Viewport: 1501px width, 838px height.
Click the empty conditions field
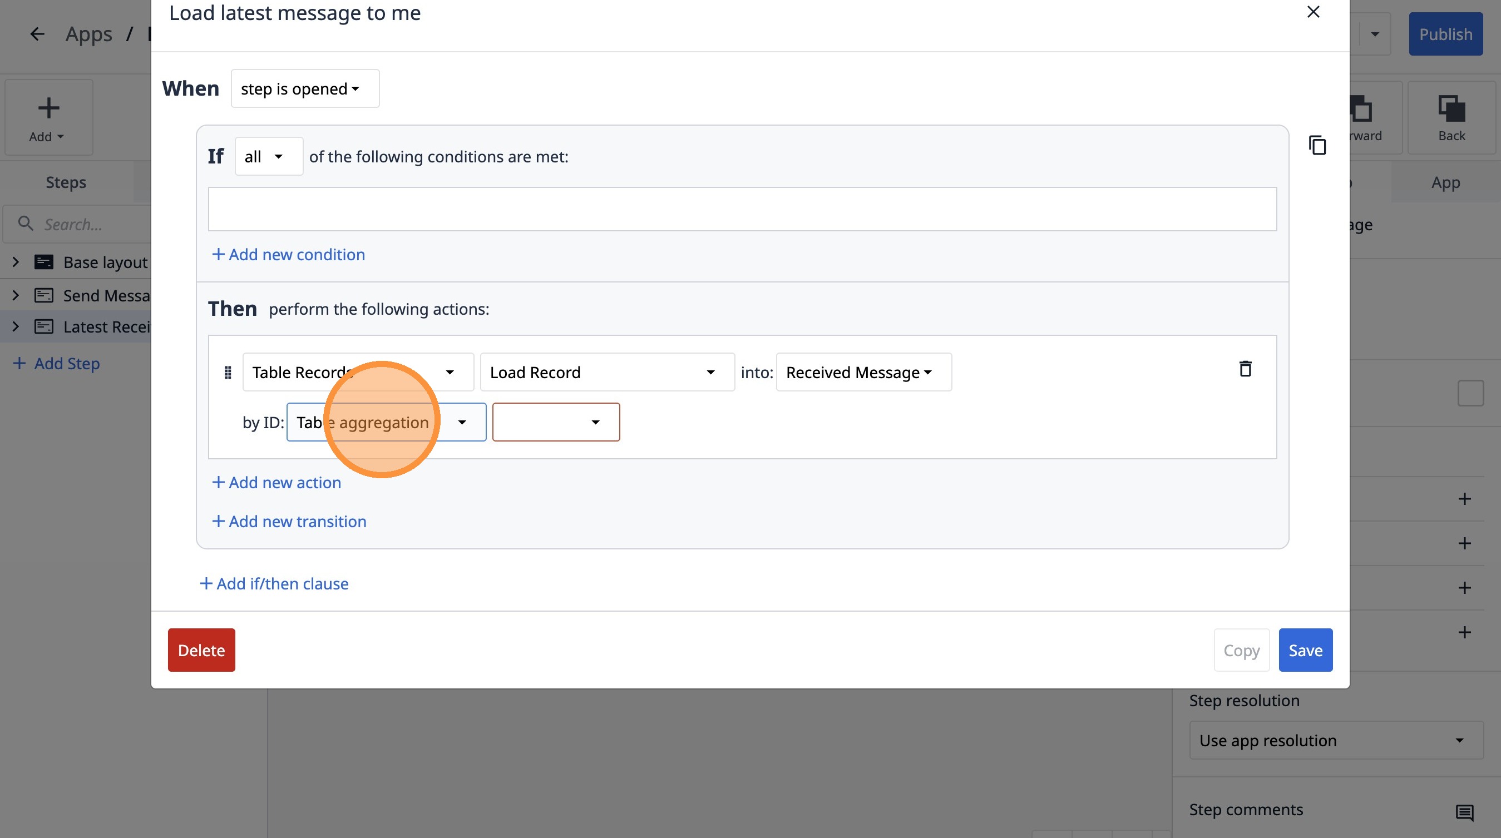[x=742, y=210]
